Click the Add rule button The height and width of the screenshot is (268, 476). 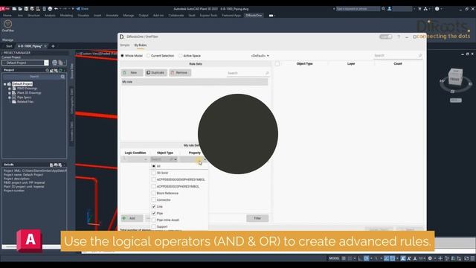point(132,218)
